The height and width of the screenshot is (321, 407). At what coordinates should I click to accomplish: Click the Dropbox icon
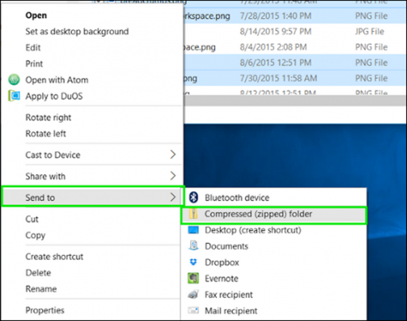tap(193, 262)
